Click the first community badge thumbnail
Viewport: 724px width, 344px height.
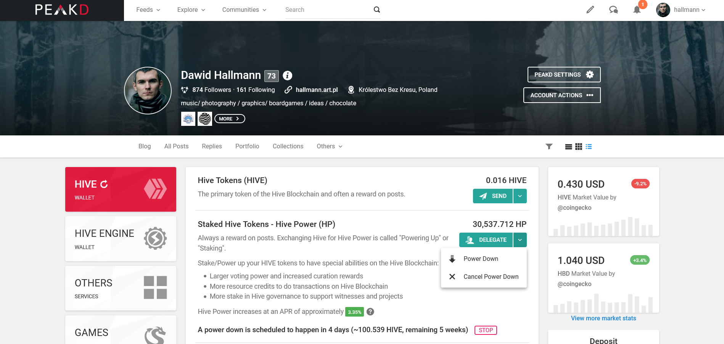188,119
